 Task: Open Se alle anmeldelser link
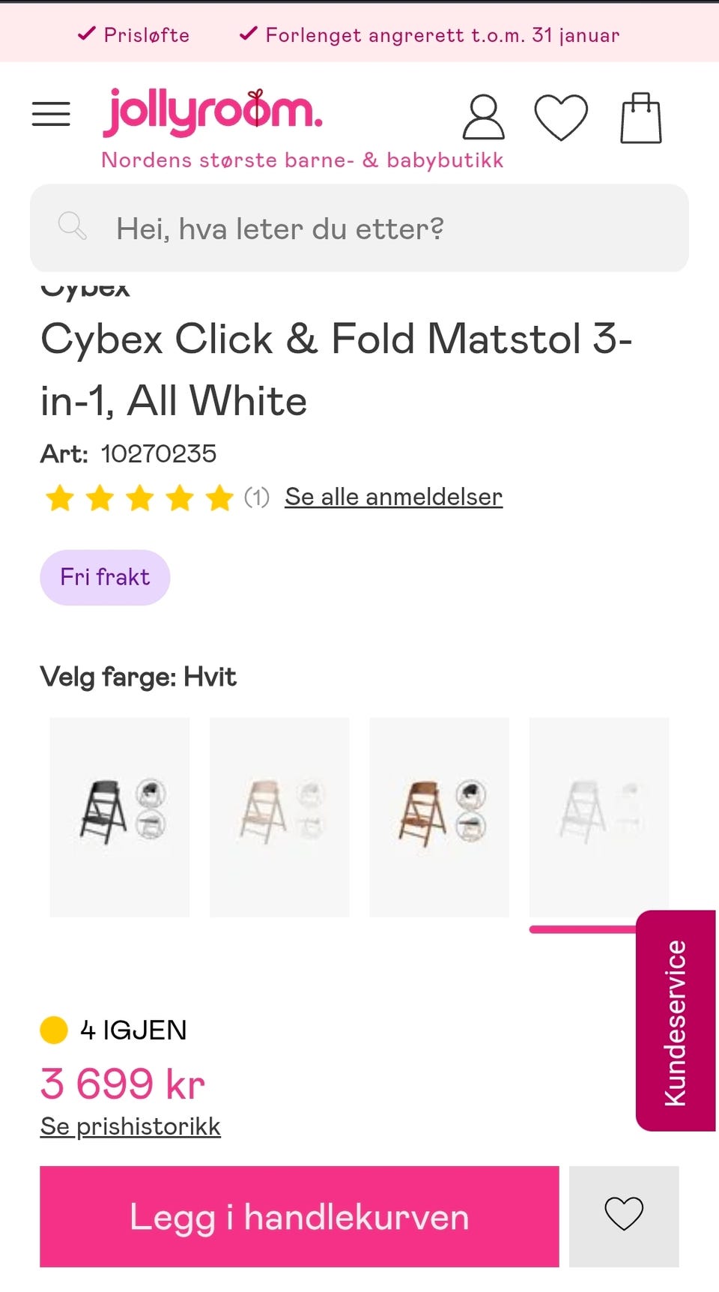pyautogui.click(x=393, y=497)
